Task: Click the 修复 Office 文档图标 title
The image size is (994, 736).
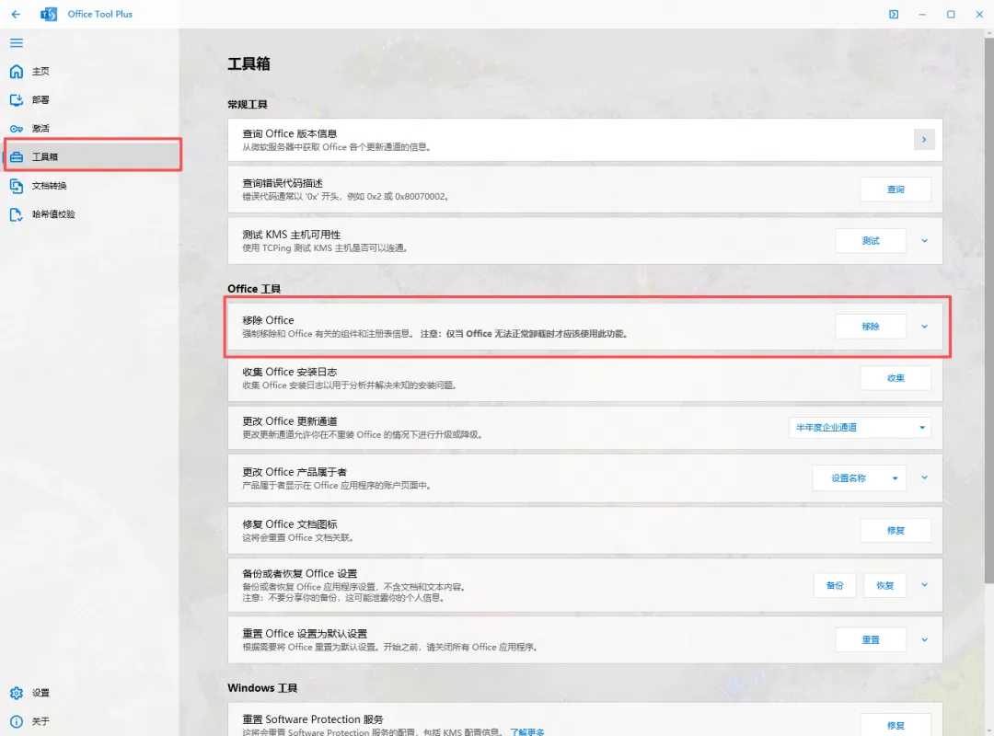Action: click(x=289, y=524)
